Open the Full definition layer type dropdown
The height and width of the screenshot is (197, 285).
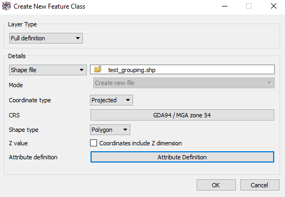click(46, 38)
